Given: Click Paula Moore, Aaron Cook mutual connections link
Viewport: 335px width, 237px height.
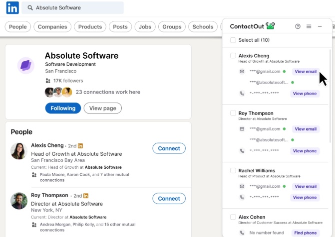Looking at the screenshot, I should pos(84,177).
